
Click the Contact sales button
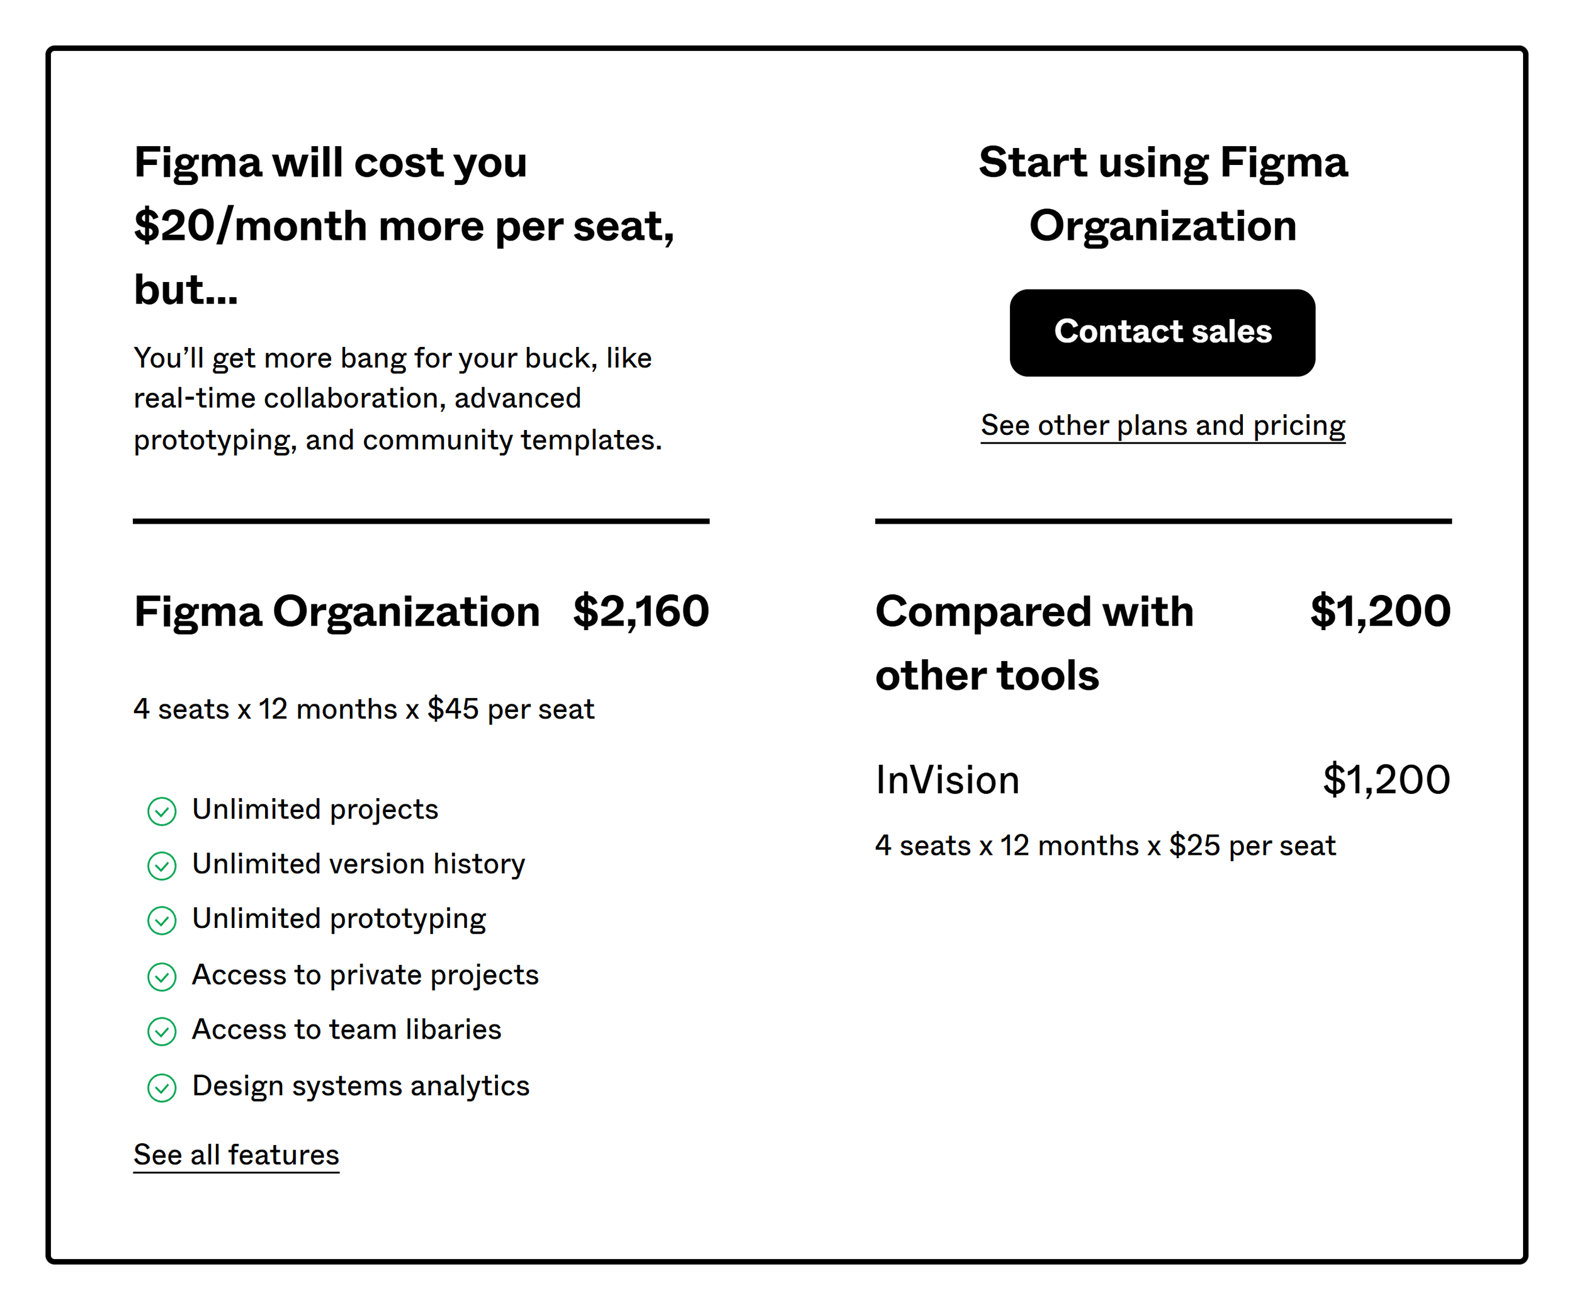click(x=1162, y=332)
